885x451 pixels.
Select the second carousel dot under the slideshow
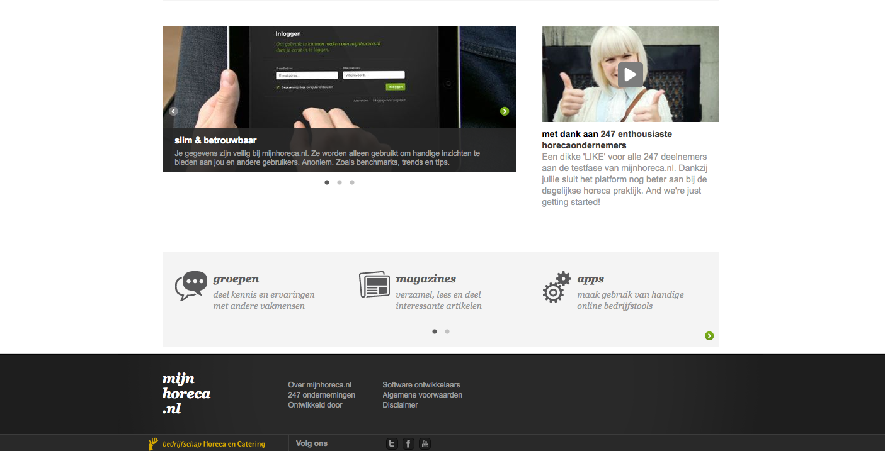[340, 182]
